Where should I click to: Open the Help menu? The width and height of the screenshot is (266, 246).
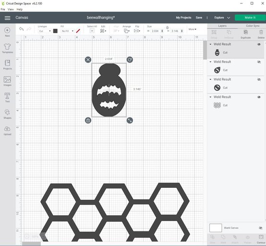coord(20,9)
